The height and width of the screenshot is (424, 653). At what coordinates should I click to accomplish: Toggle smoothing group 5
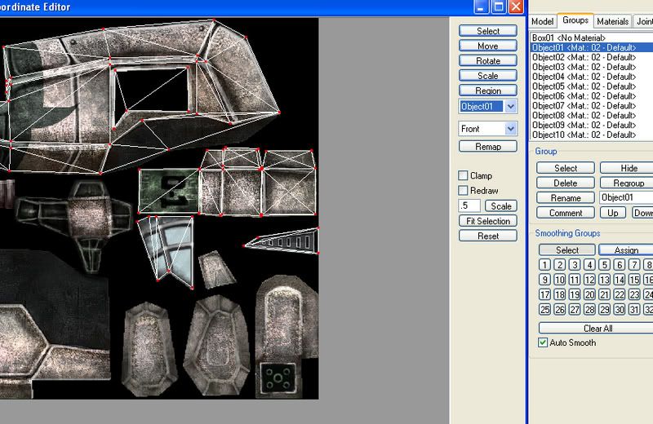(x=604, y=265)
